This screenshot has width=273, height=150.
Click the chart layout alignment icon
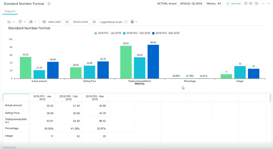(9, 22)
